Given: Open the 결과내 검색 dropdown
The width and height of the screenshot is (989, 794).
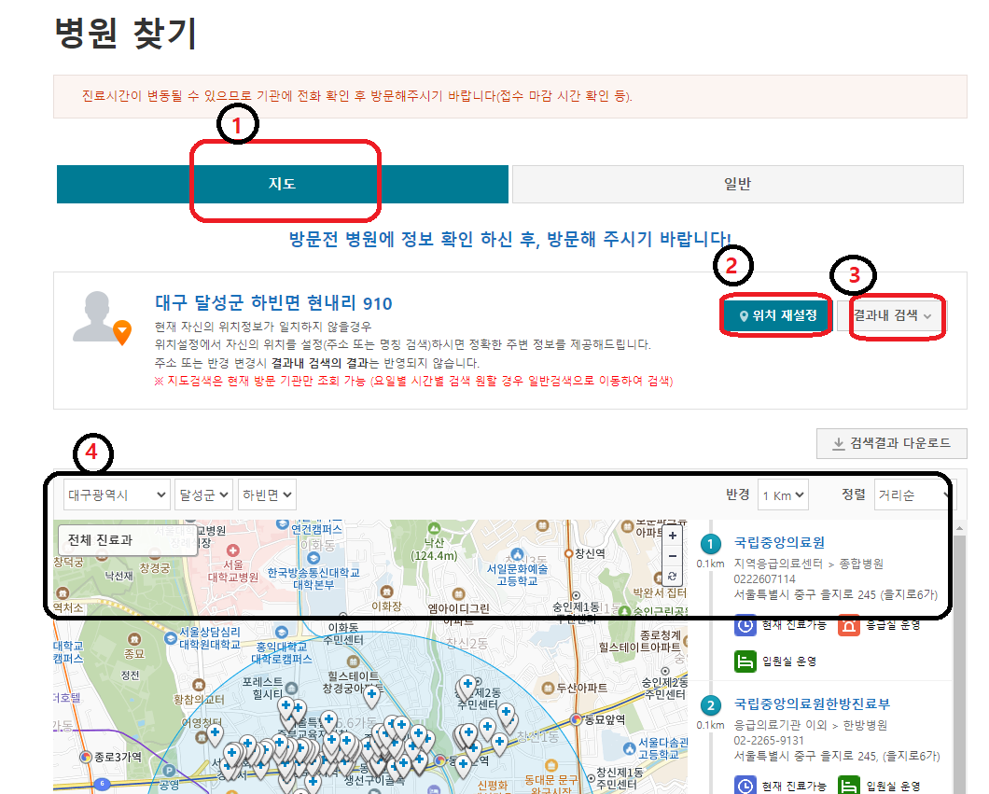Looking at the screenshot, I should pos(891,315).
